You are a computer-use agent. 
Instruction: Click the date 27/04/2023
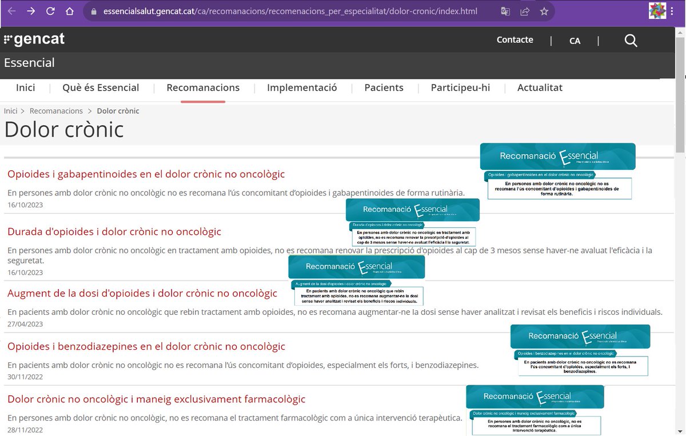(25, 324)
